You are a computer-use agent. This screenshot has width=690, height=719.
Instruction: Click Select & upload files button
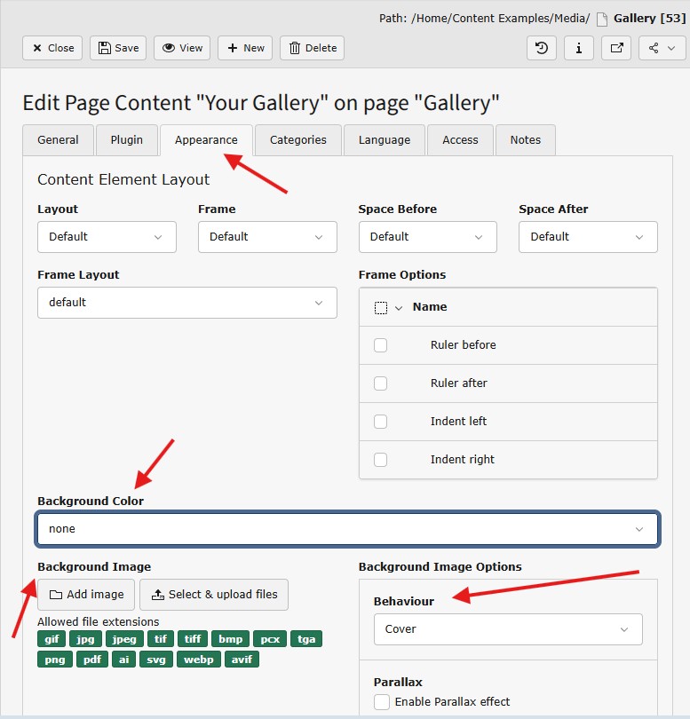click(213, 595)
